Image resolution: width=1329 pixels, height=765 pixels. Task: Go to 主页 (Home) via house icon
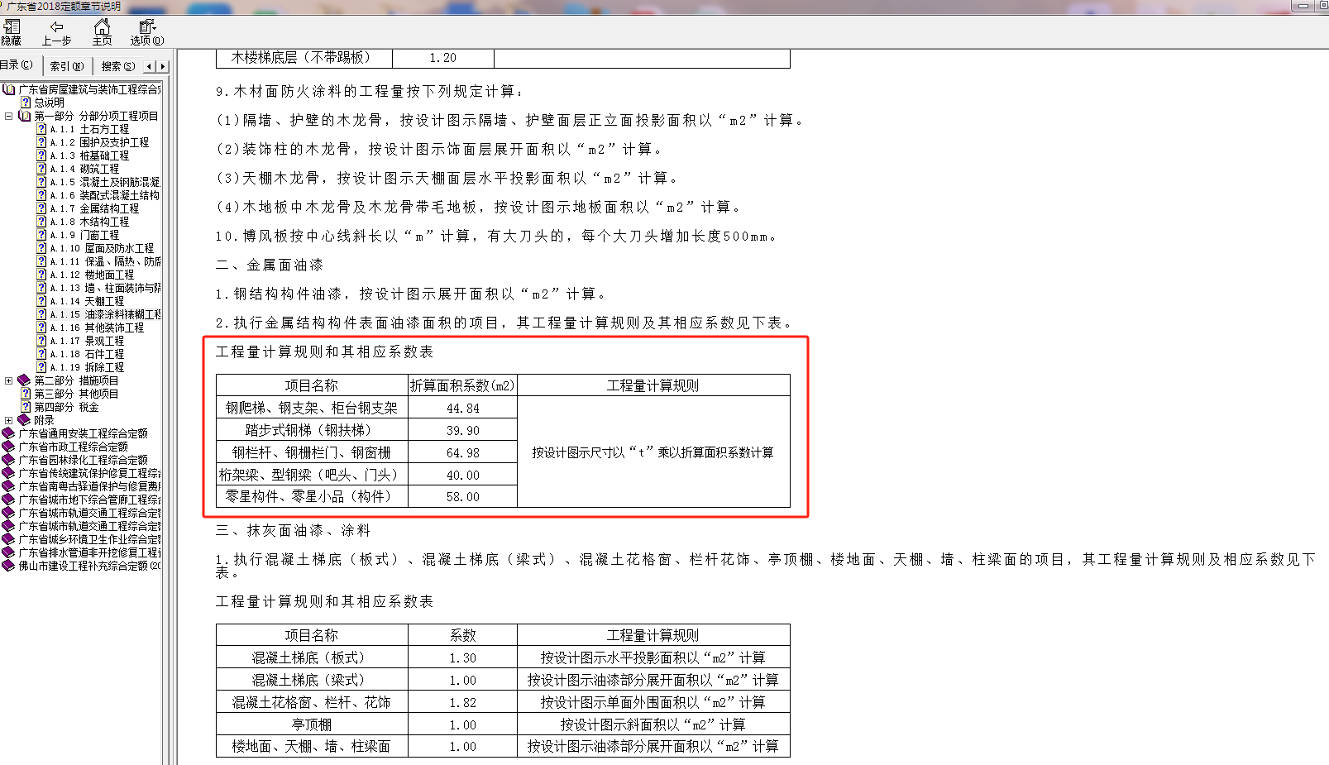pyautogui.click(x=102, y=27)
